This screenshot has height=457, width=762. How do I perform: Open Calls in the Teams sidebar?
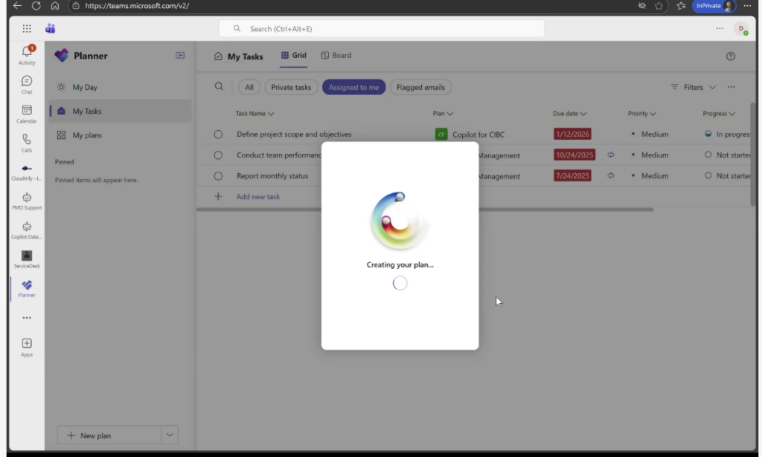click(27, 143)
